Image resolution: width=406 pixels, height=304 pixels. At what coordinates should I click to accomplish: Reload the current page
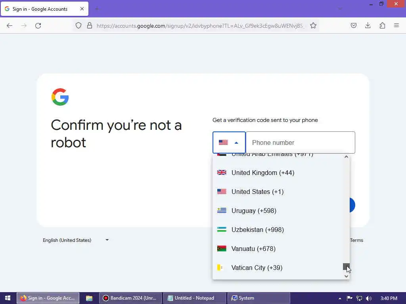tap(38, 26)
